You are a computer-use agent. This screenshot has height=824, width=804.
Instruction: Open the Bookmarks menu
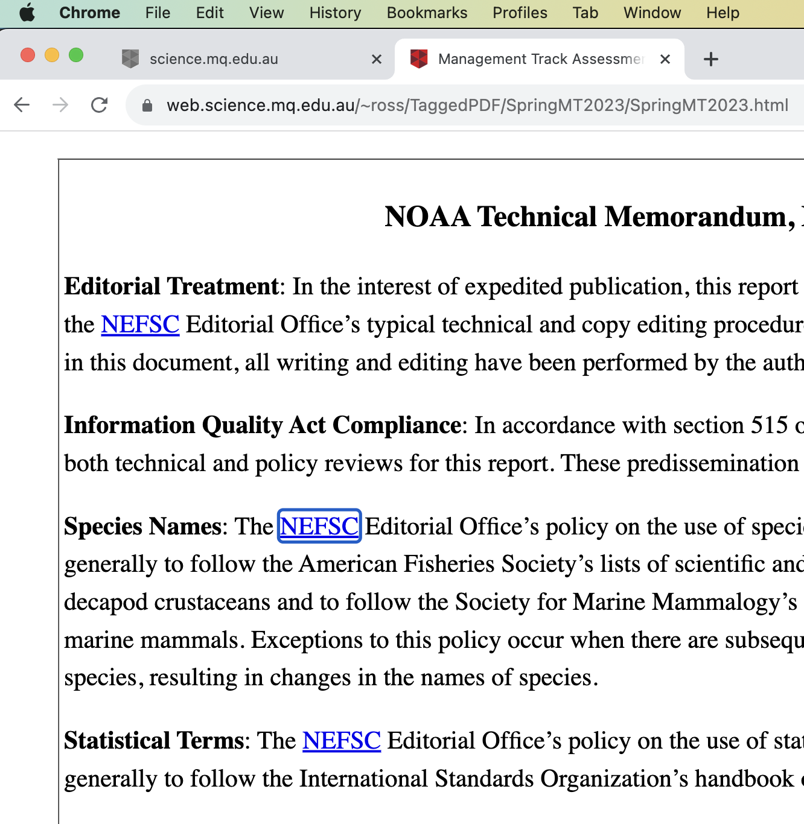pyautogui.click(x=427, y=13)
